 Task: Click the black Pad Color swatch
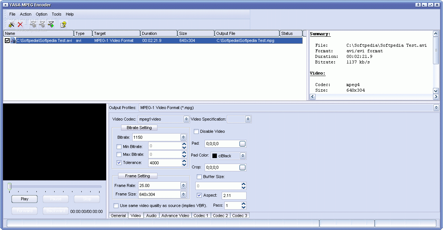coord(215,156)
